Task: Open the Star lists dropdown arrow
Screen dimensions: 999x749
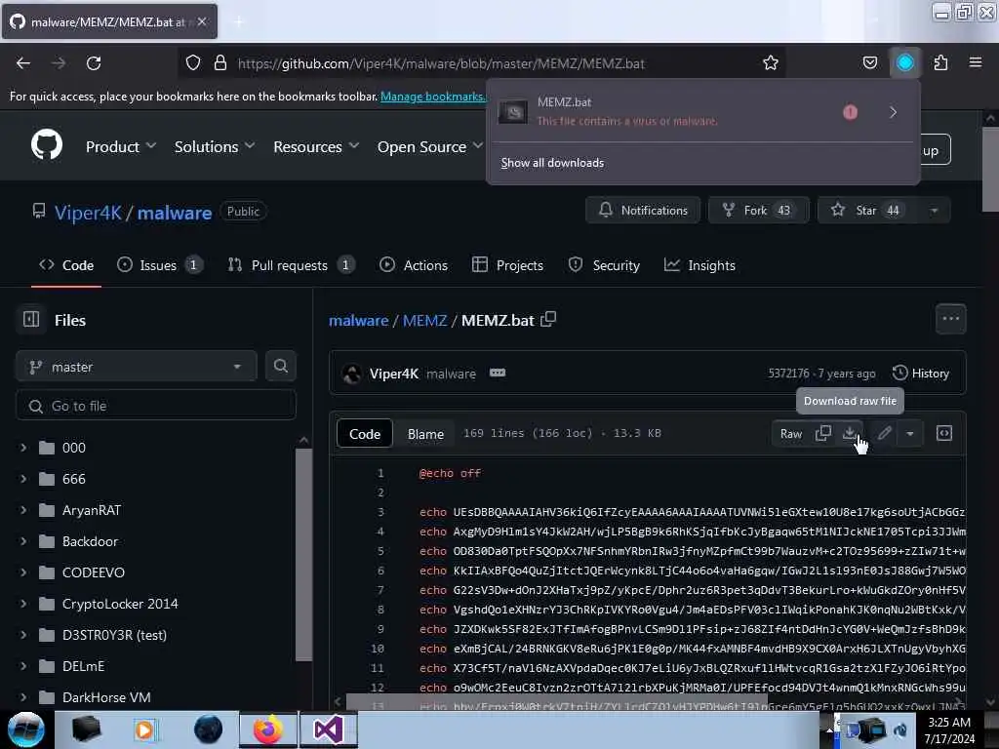Action: pos(934,211)
